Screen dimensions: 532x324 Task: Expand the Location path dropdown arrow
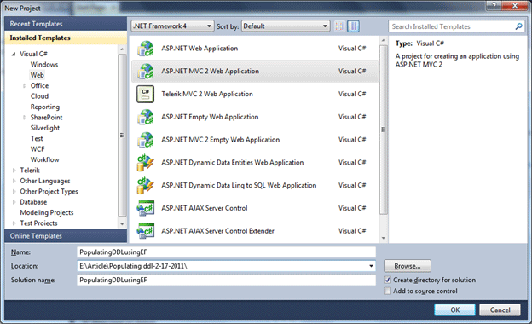(x=371, y=266)
